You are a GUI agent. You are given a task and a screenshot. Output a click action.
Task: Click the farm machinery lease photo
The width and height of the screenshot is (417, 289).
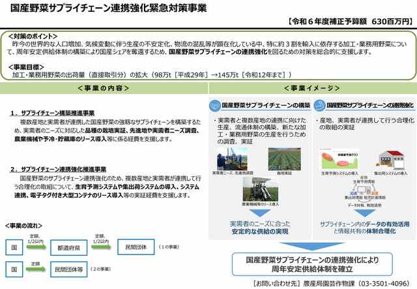258,190
